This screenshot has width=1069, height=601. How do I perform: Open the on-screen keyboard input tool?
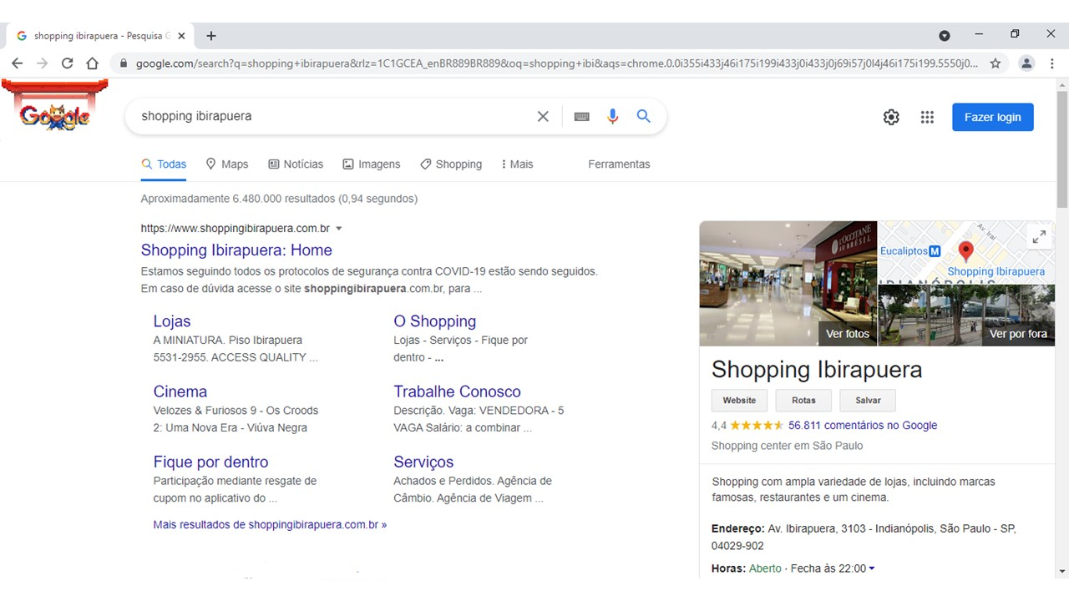point(582,117)
